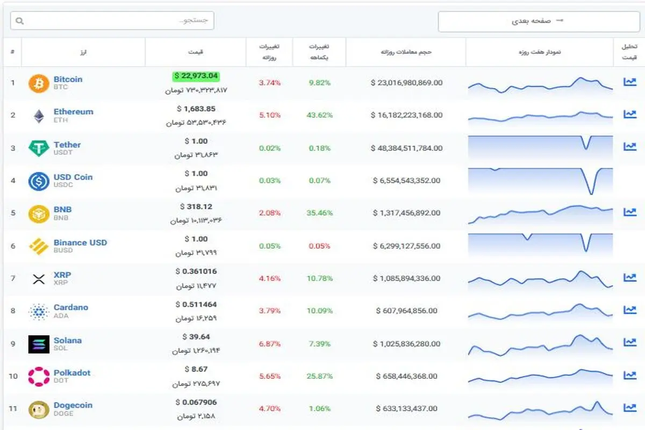Click the Dogecoin logo icon
This screenshot has width=645, height=430.
click(x=39, y=410)
